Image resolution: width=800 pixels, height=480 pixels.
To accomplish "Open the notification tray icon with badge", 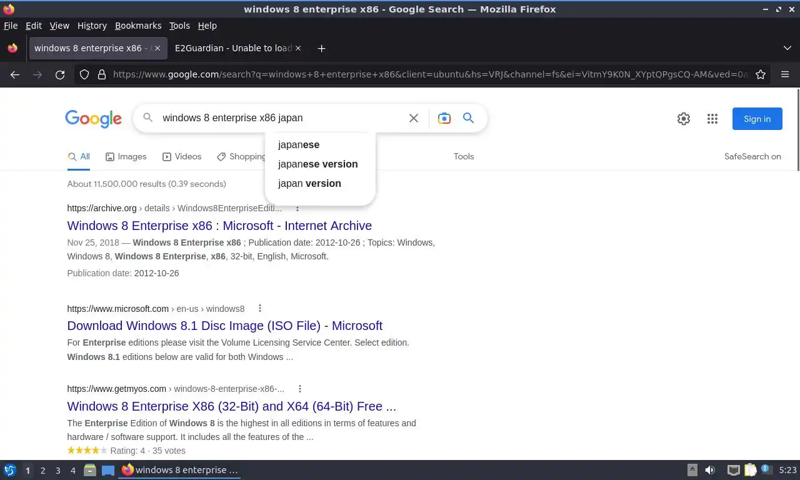I will click(766, 469).
